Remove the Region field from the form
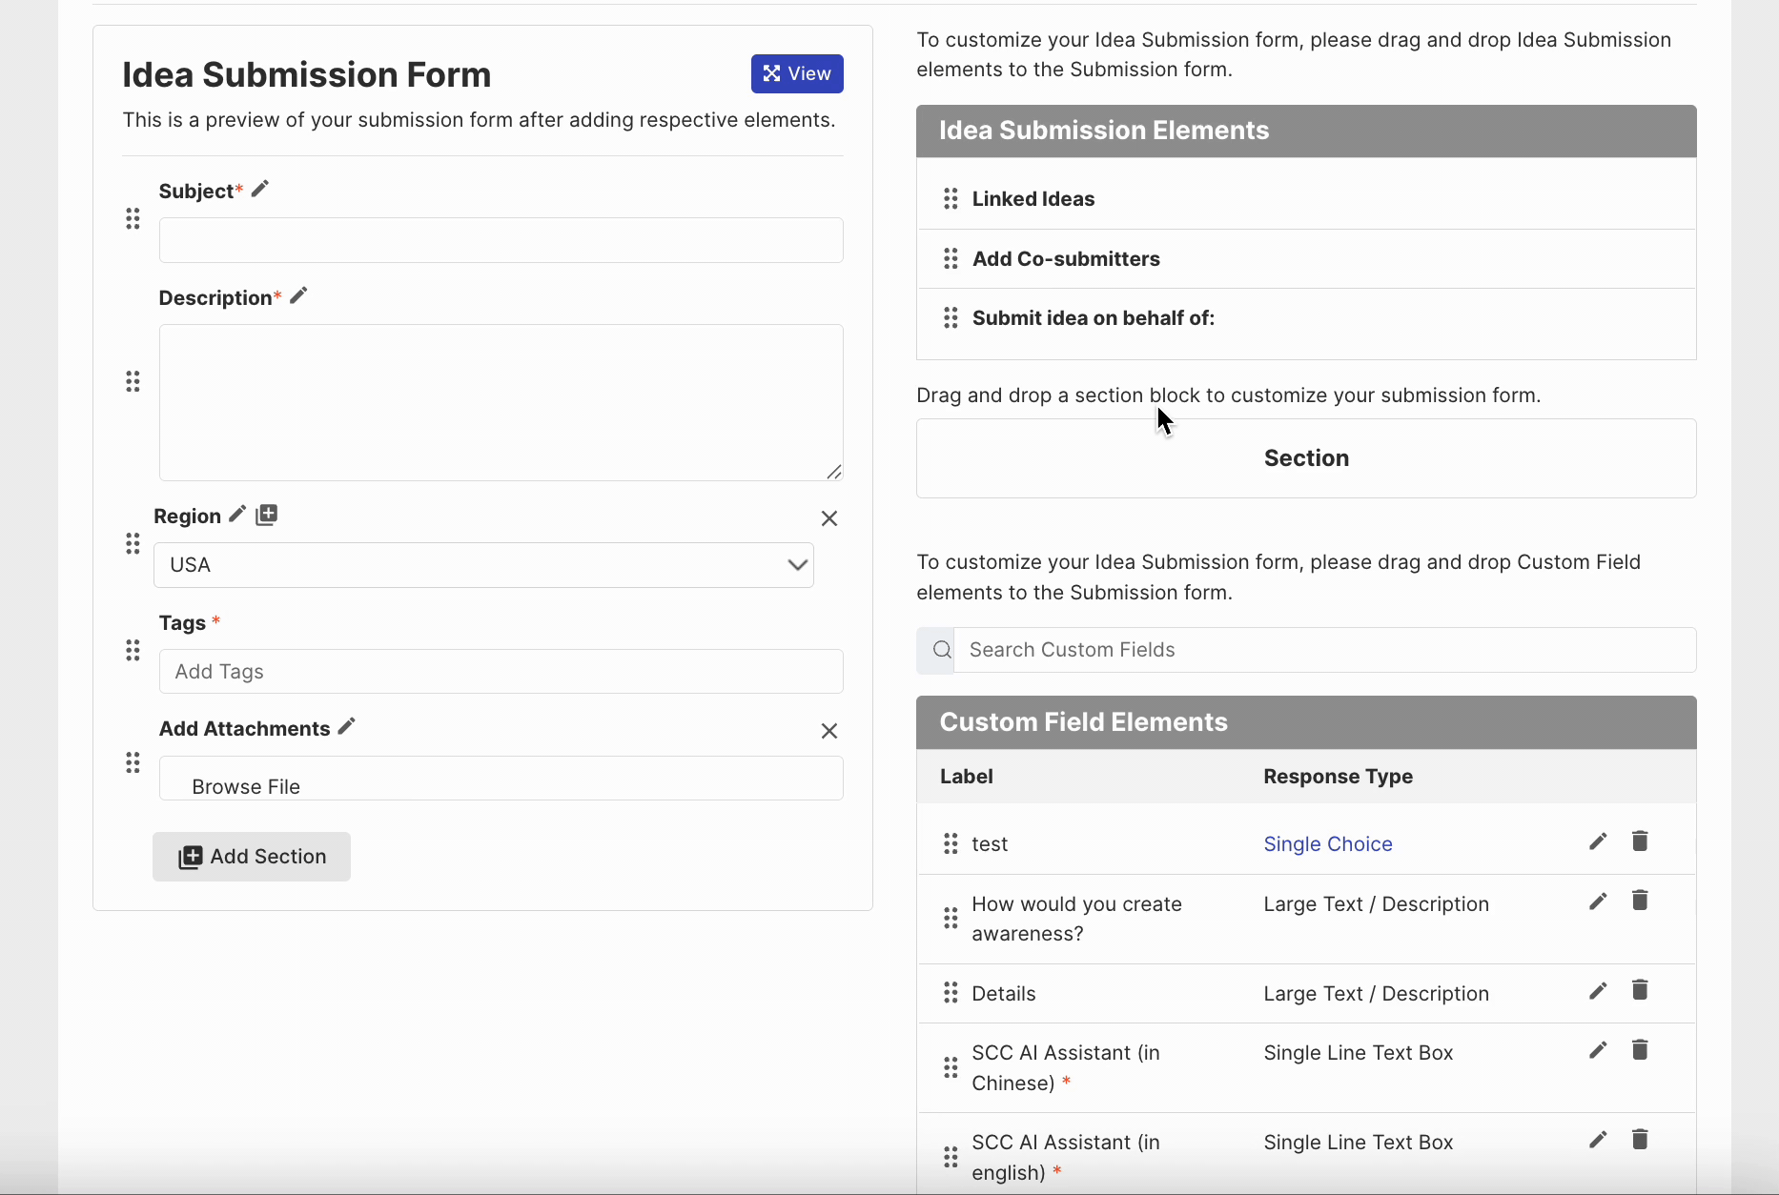Image resolution: width=1779 pixels, height=1195 pixels. [829, 518]
